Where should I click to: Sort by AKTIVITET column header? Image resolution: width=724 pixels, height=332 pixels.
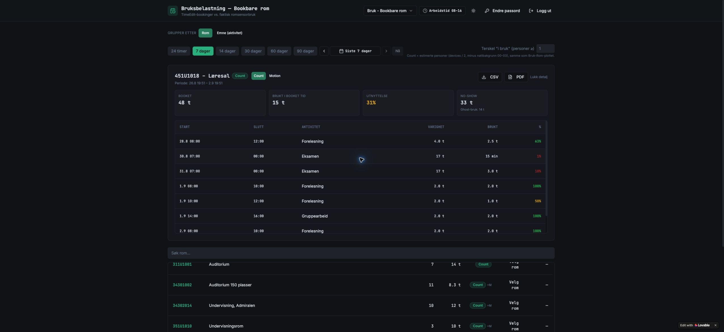pyautogui.click(x=311, y=127)
